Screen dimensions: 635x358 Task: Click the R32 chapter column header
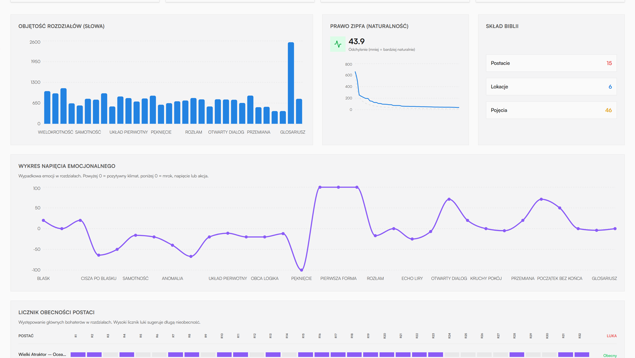tap(580, 336)
